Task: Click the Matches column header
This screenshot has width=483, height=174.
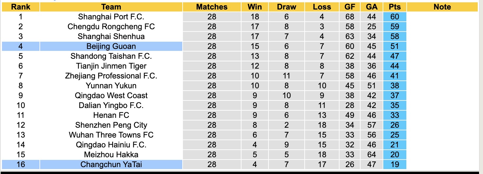Action: (212, 7)
